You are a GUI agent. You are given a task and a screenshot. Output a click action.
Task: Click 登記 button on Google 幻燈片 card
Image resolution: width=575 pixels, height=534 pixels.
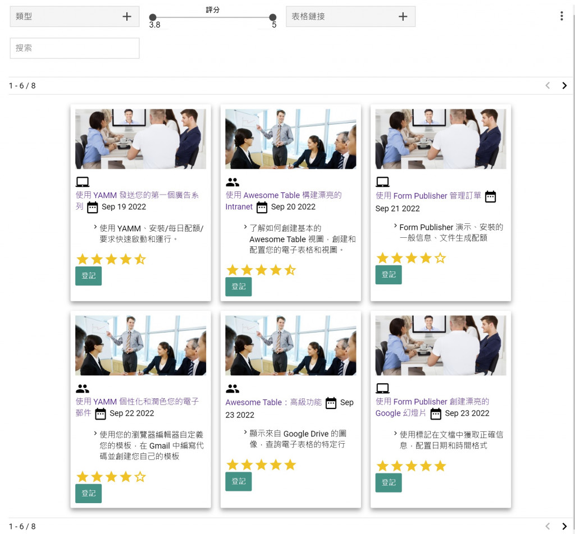pyautogui.click(x=389, y=482)
